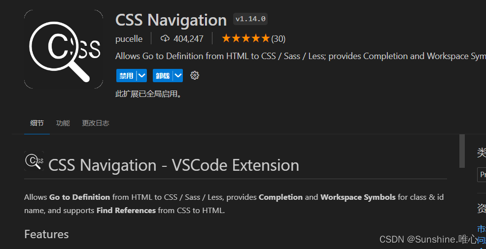This screenshot has width=486, height=249.
Task: Click the bold Workspace Symbols text
Action: coord(358,197)
